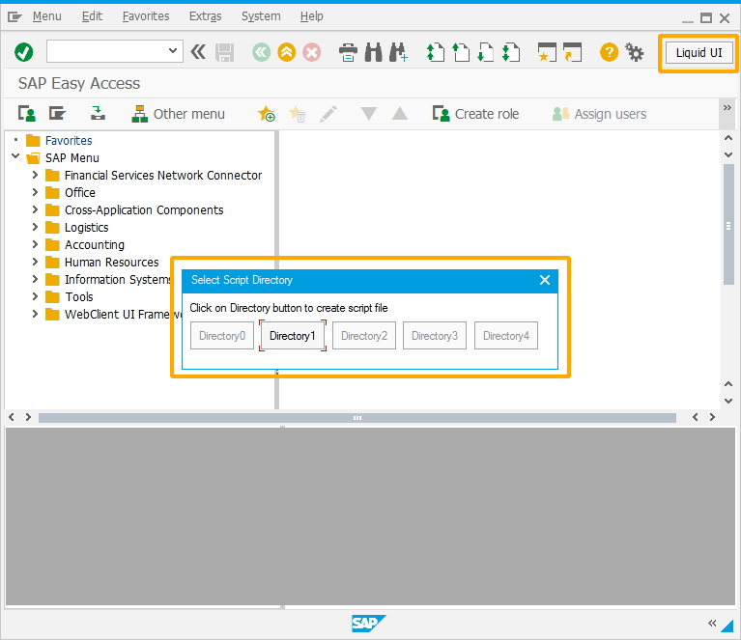
Task: Open Customize Local Layout gears icon
Action: click(x=634, y=52)
